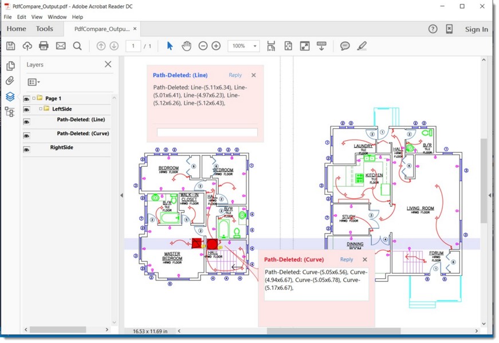Click the page number input field
This screenshot has width=499, height=343.
(133, 46)
